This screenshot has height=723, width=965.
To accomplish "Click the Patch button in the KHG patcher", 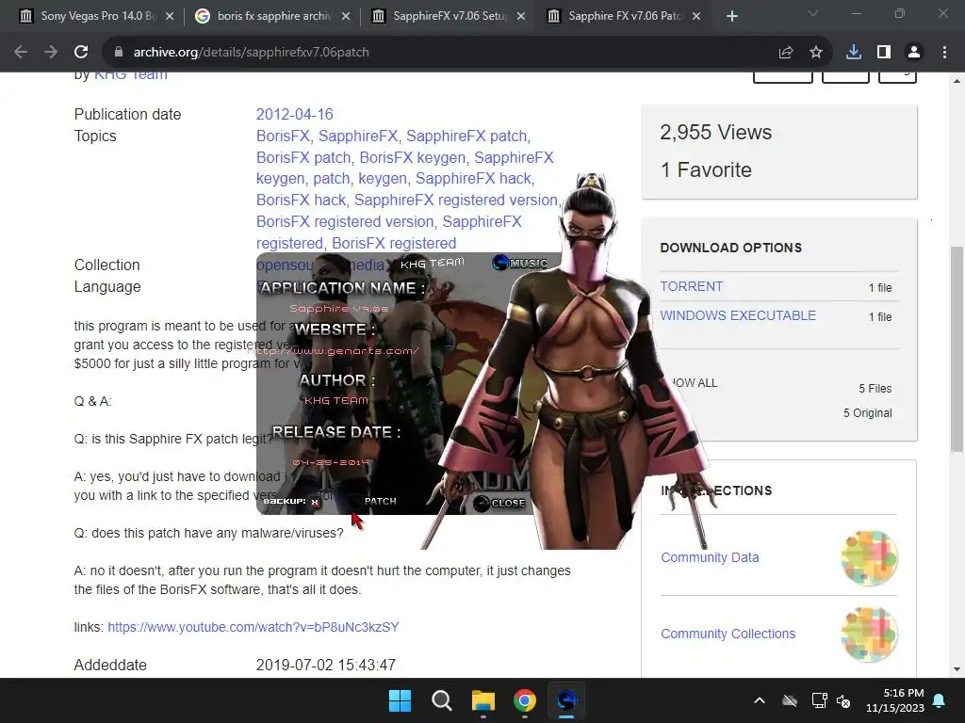I will (372, 501).
